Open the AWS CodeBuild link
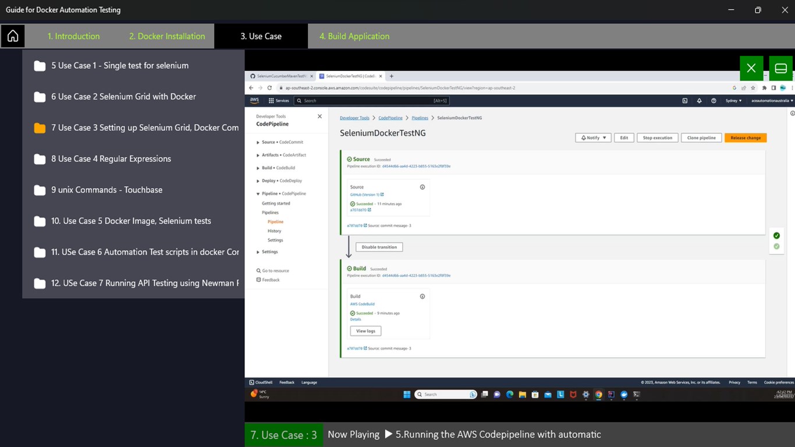Viewport: 795px width, 447px height. point(362,304)
